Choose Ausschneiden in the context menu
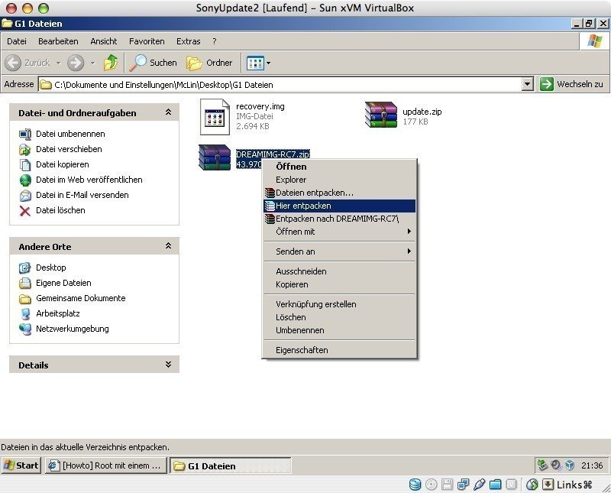This screenshot has height=493, width=611. tap(339, 271)
